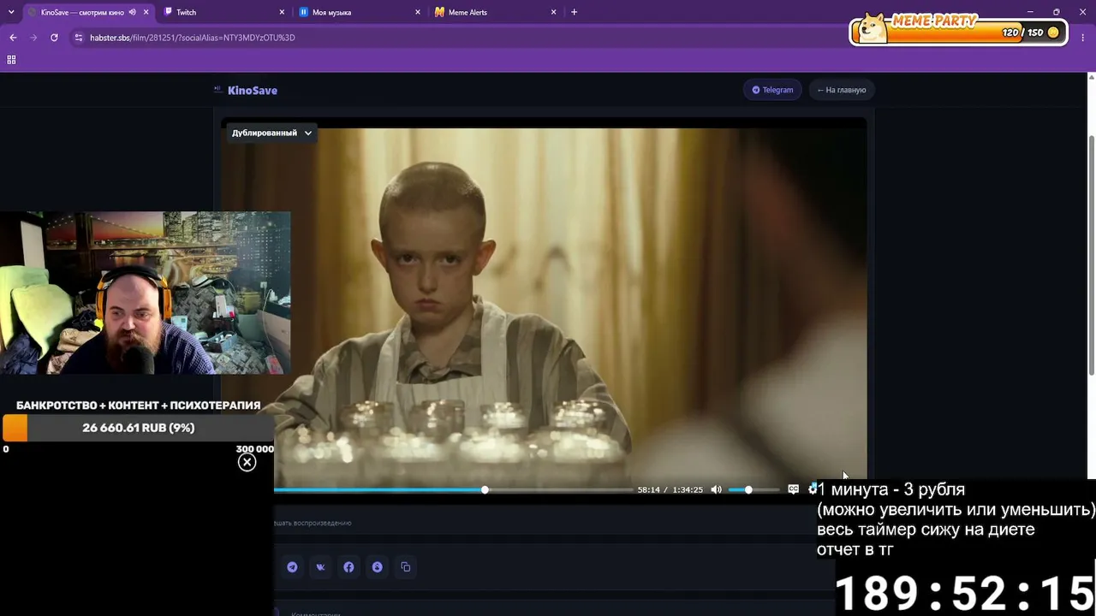Close the Моя музыка tab
Viewport: 1096px width, 616px height.
point(418,12)
